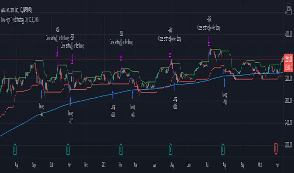Click the Long +635 entry arrow
The image size is (294, 173).
click(x=175, y=87)
